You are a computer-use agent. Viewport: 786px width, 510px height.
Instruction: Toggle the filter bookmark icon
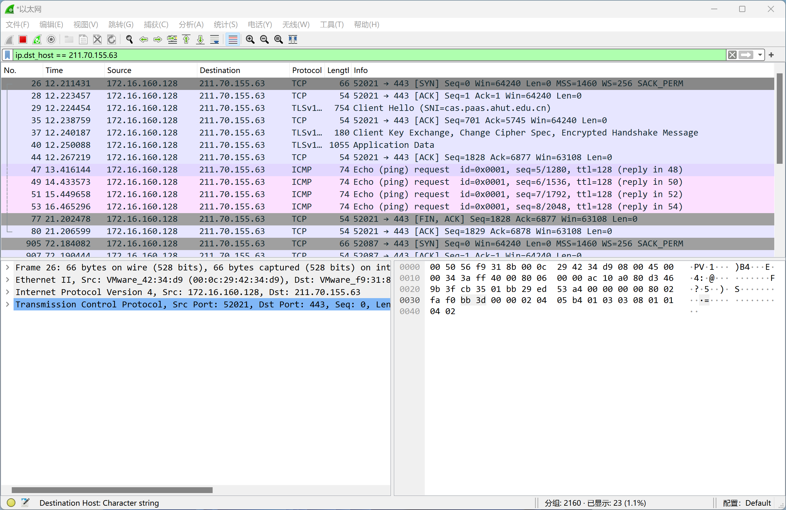7,55
